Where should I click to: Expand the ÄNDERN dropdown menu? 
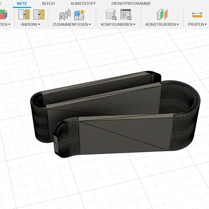tap(30, 25)
